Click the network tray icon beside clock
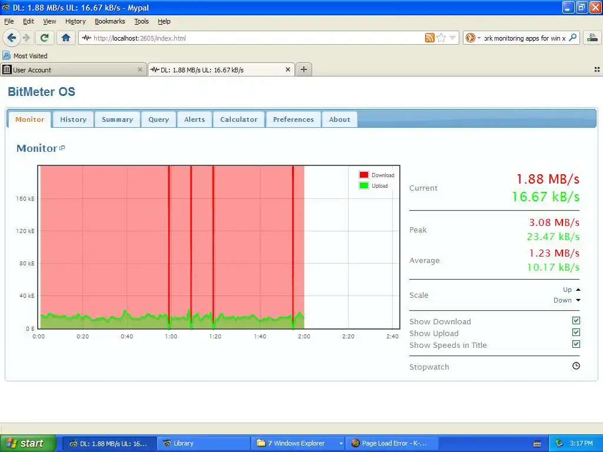The image size is (603, 452). click(x=559, y=443)
